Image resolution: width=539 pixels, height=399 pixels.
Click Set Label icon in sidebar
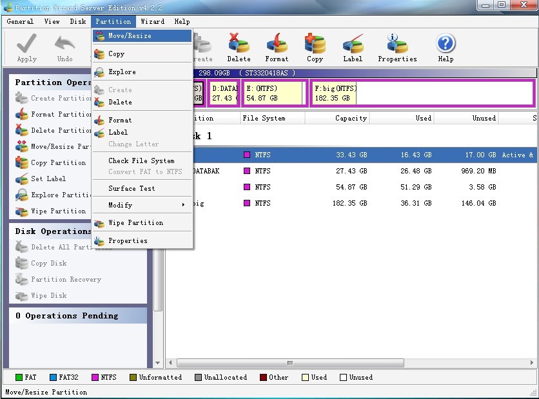click(22, 179)
